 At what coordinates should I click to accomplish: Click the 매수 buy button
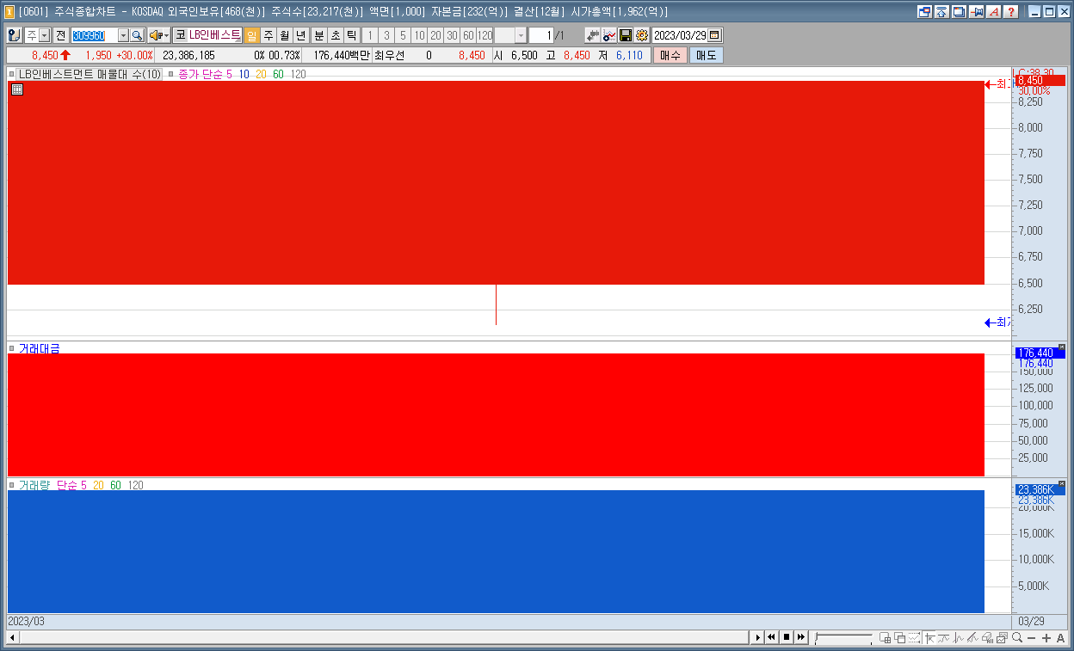click(x=670, y=55)
